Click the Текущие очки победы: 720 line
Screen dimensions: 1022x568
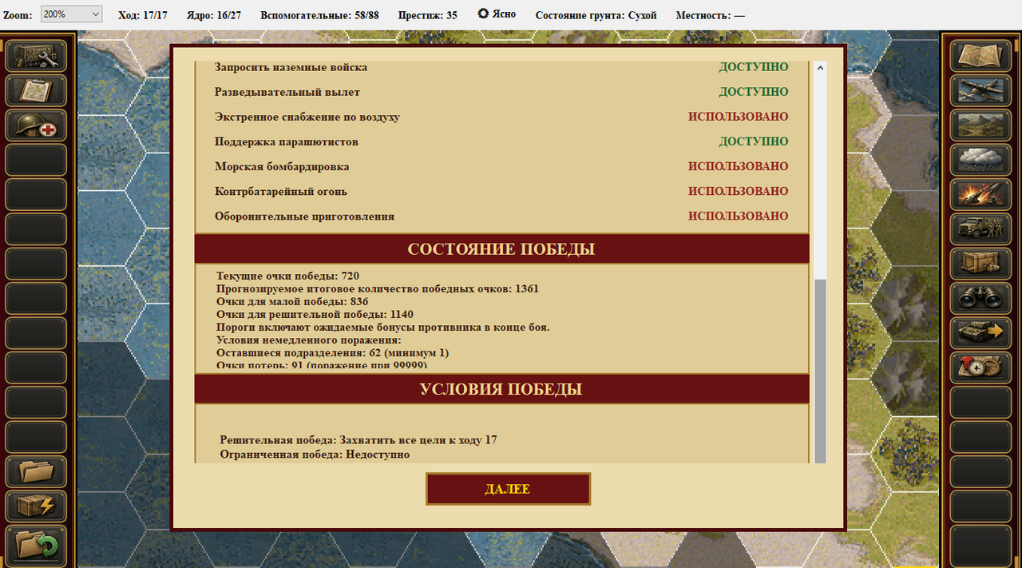(287, 276)
